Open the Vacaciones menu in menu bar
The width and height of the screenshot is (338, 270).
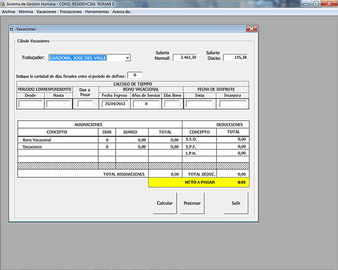click(x=46, y=11)
